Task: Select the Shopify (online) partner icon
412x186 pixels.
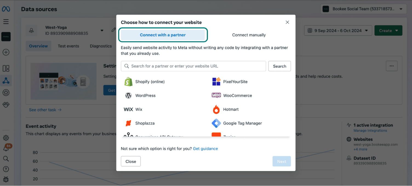Action: (128, 82)
